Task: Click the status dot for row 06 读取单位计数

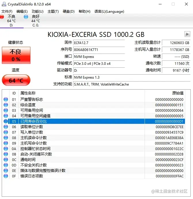Action: point(6,127)
